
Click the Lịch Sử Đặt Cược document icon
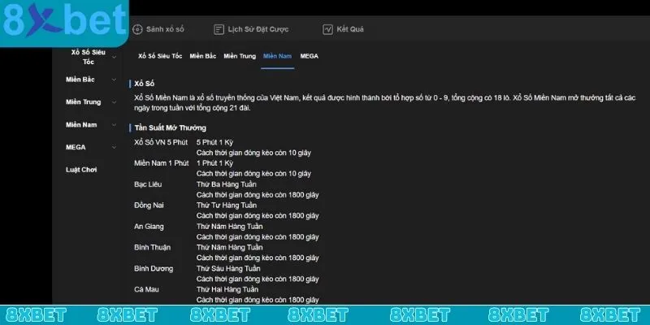pyautogui.click(x=219, y=29)
